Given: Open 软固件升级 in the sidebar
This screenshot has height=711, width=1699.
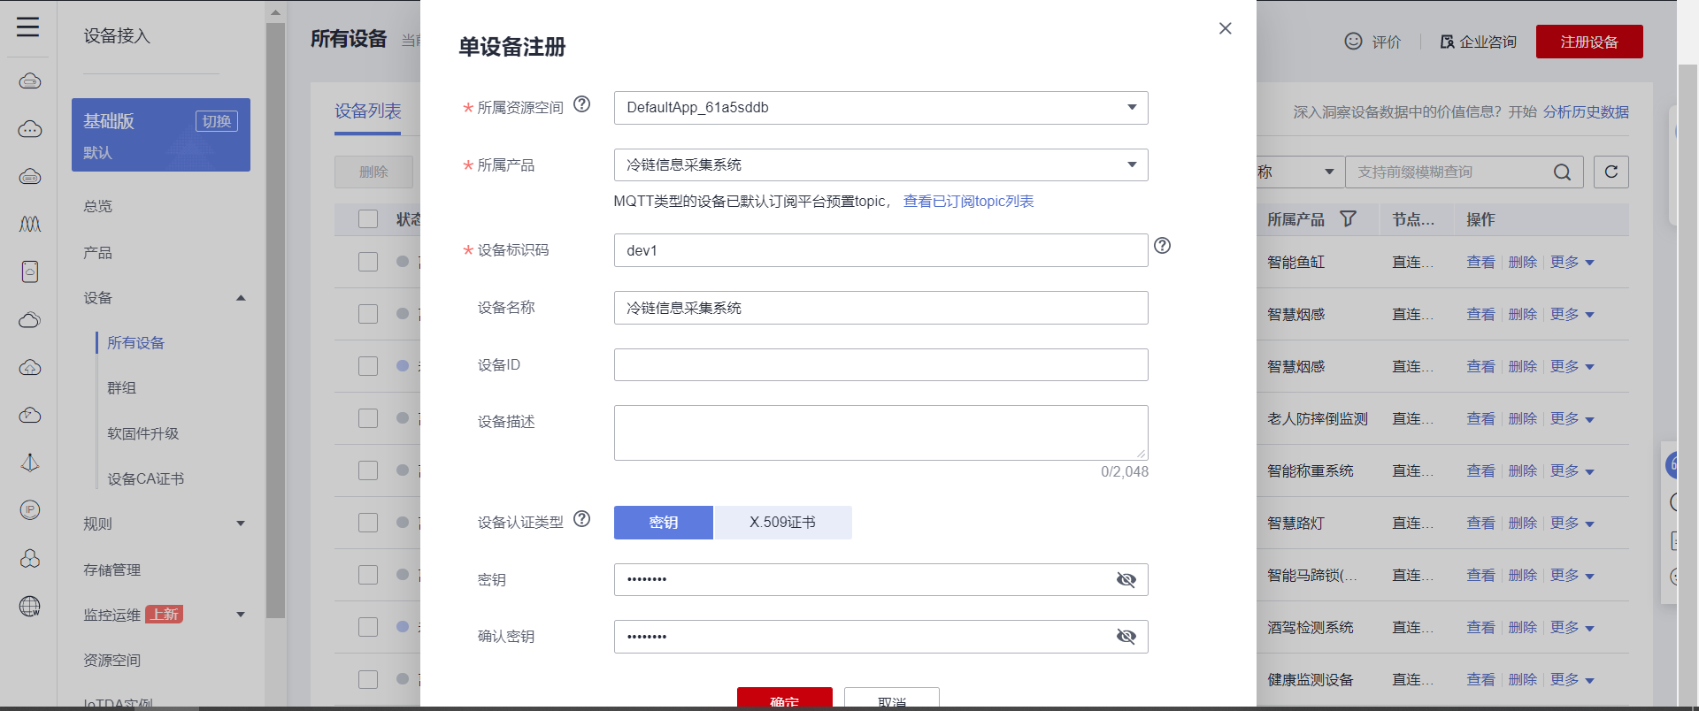Looking at the screenshot, I should (x=143, y=434).
